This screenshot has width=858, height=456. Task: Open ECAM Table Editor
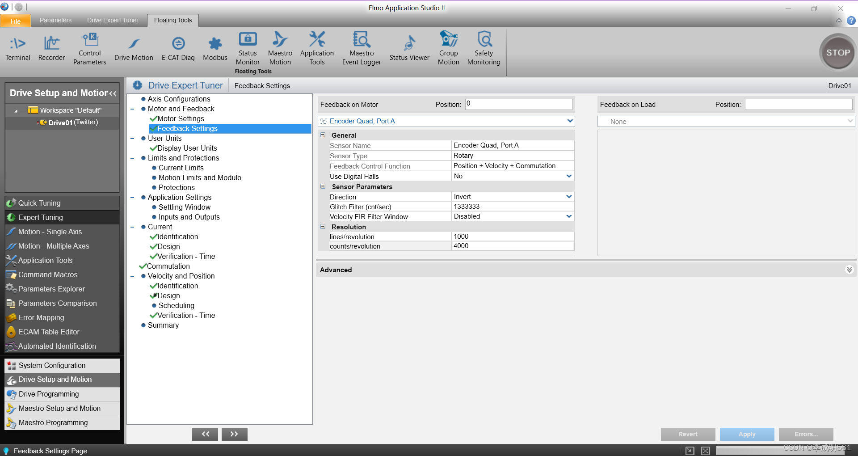pos(62,332)
